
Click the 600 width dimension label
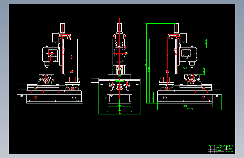[x=119, y=76]
